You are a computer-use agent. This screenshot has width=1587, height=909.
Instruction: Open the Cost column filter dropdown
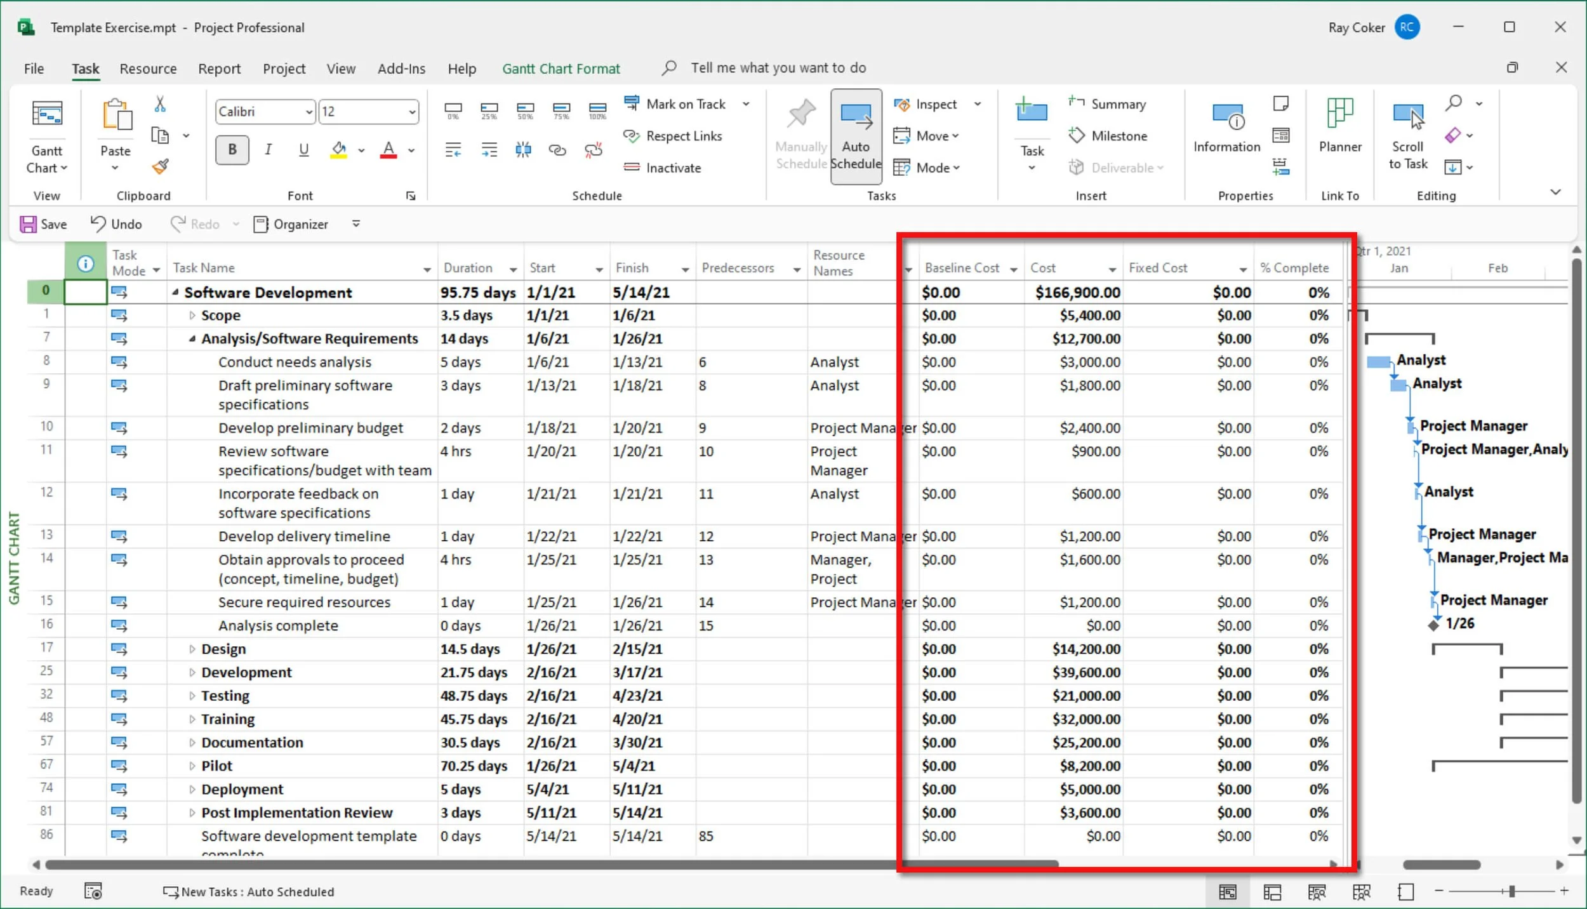1112,270
